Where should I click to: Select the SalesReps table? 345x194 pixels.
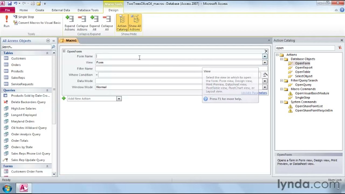point(18,78)
